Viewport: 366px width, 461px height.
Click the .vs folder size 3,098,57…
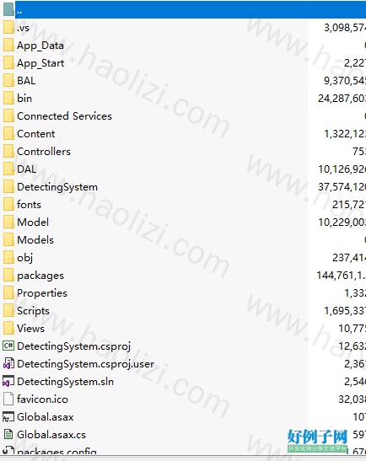pos(345,28)
